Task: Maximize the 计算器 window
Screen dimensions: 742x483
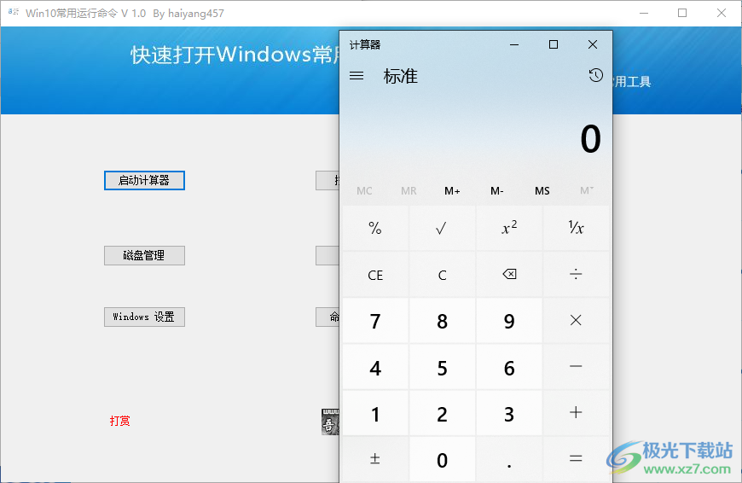Action: (x=554, y=44)
